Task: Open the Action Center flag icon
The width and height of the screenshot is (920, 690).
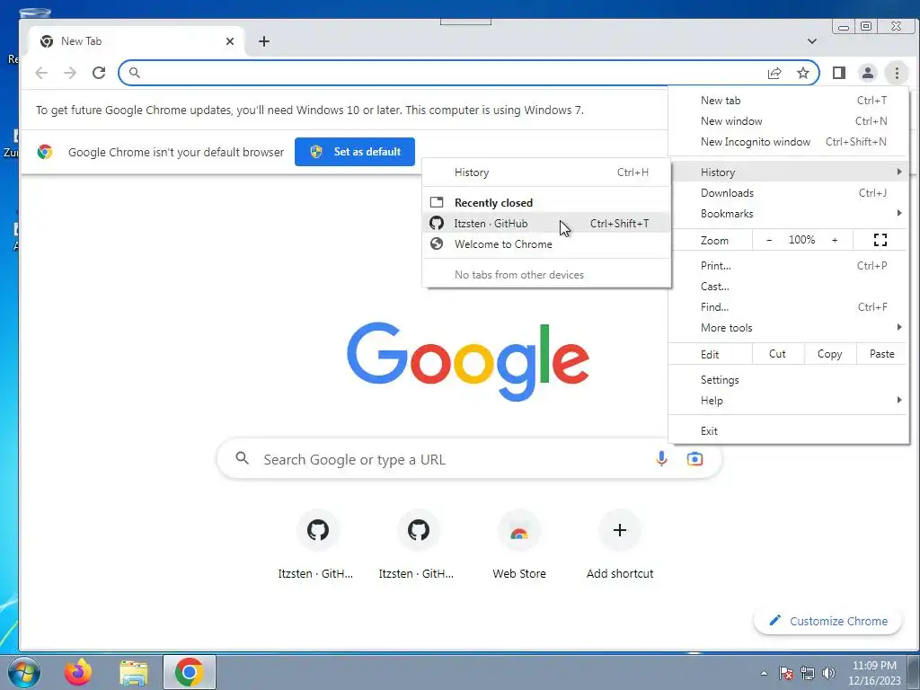Action: click(786, 673)
